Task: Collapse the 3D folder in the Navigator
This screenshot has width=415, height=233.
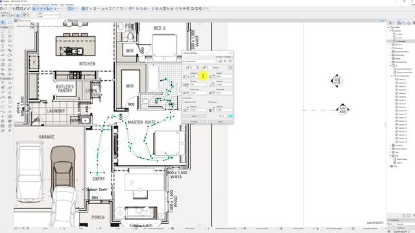Action: coord(390,65)
